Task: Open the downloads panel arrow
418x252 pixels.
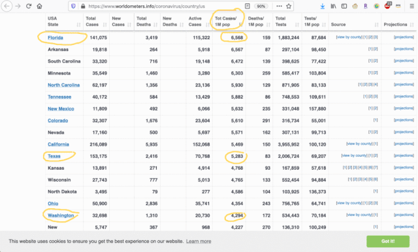Action: pyautogui.click(x=322, y=6)
